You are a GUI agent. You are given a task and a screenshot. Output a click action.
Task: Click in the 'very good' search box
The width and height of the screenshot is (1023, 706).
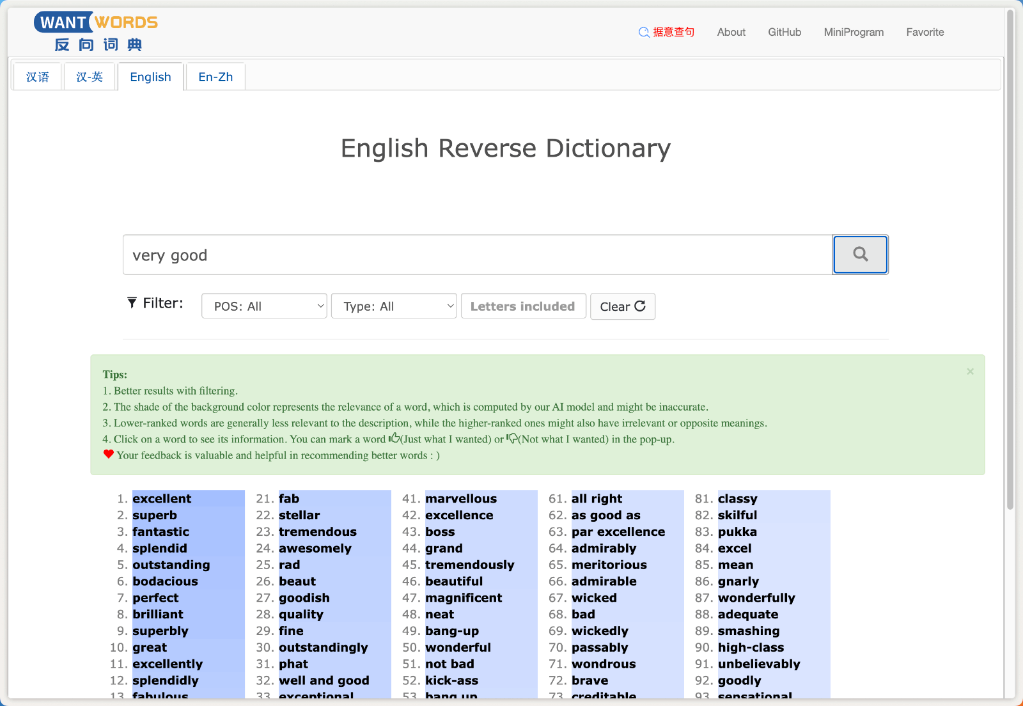476,255
